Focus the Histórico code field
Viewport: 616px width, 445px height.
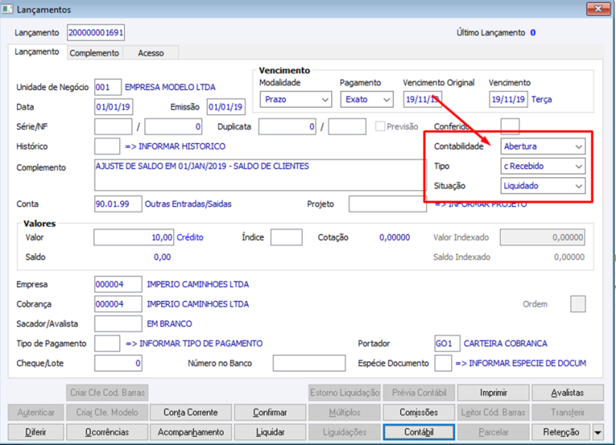(x=107, y=146)
